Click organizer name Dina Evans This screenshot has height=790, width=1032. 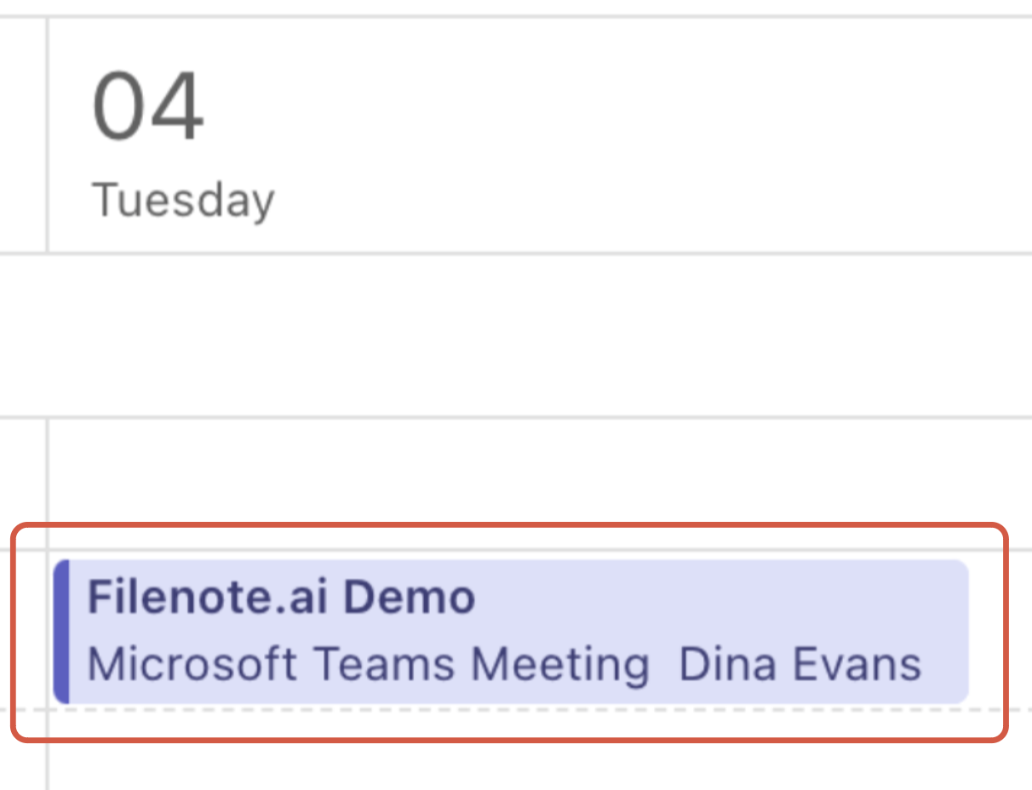tap(800, 665)
